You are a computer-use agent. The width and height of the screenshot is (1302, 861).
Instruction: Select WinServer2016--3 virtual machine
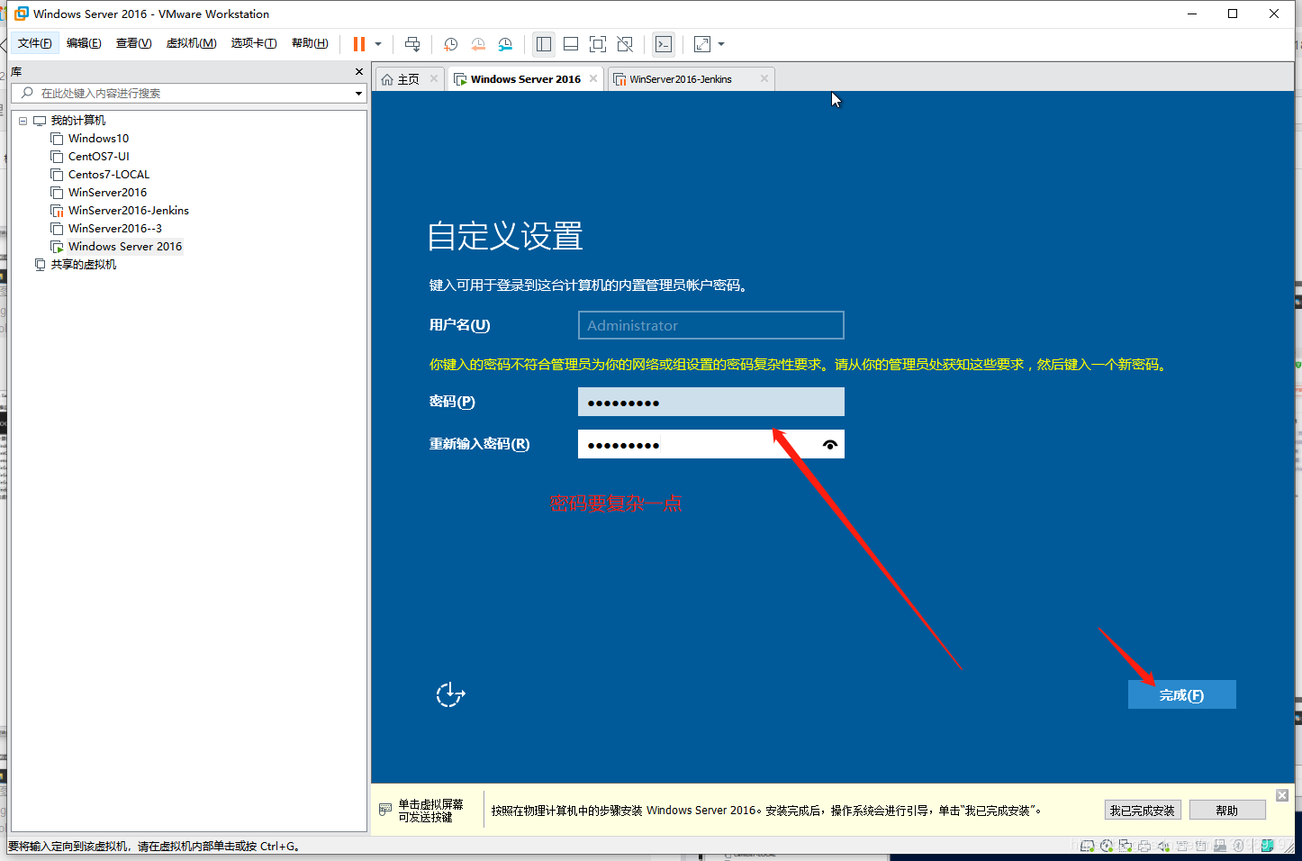point(114,229)
